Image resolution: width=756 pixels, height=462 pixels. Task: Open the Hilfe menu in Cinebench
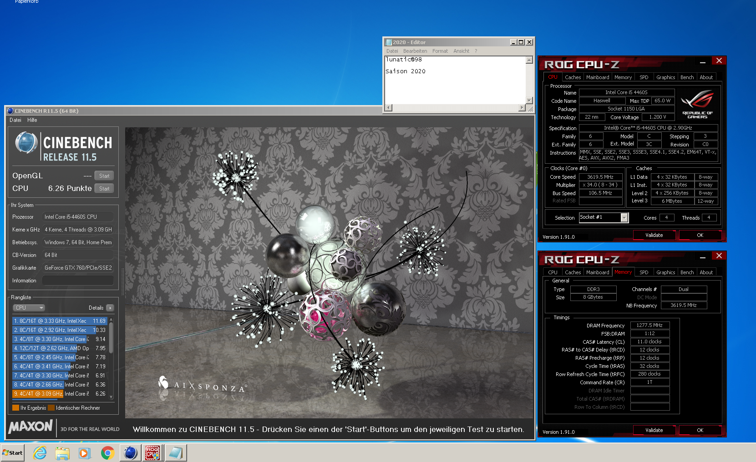[x=32, y=120]
